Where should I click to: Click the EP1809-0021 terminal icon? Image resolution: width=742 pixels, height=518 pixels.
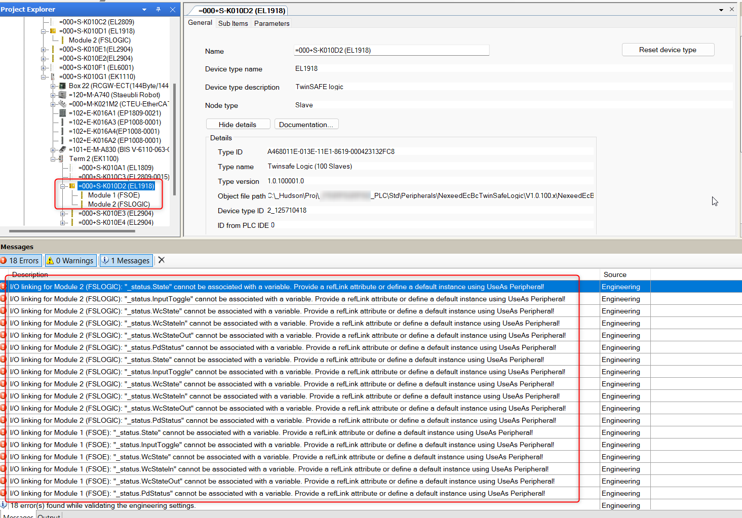click(x=62, y=113)
